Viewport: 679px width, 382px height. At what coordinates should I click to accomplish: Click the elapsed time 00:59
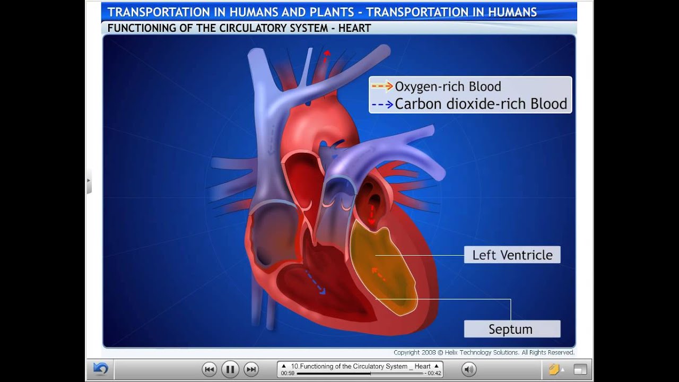pyautogui.click(x=288, y=374)
